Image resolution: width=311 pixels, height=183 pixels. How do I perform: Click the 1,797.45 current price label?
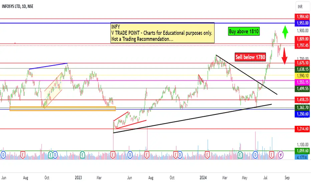pos(302,46)
